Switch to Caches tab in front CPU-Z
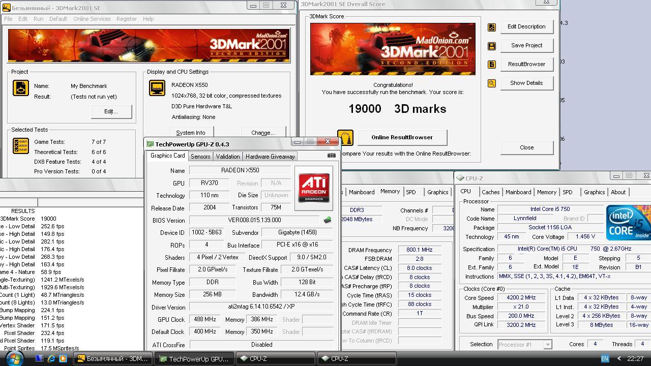 [490, 192]
